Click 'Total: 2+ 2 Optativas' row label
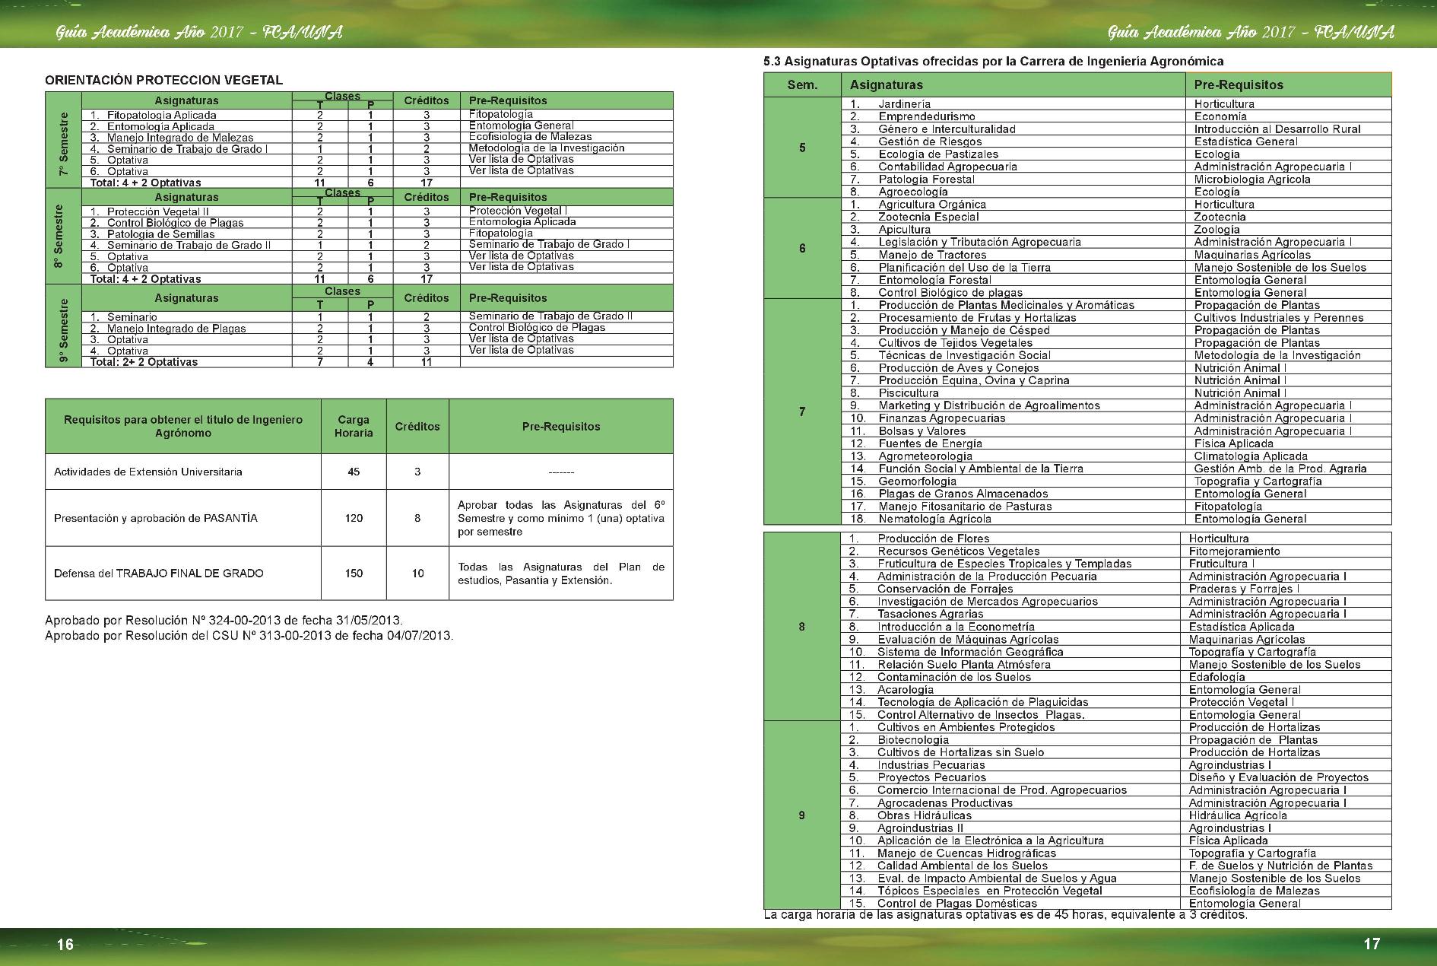Image resolution: width=1437 pixels, height=966 pixels. [x=144, y=362]
